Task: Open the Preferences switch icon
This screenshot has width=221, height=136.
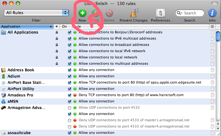Action: [x=160, y=13]
